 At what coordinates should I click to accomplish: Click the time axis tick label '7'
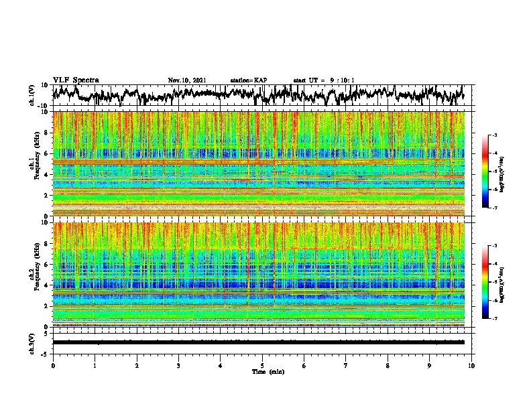346,366
